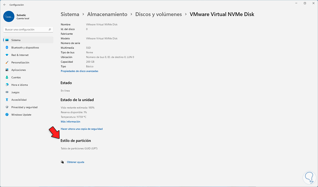Viewport: 318px width, 187px height.
Task: Click the search magnifier icon
Action: click(x=50, y=30)
